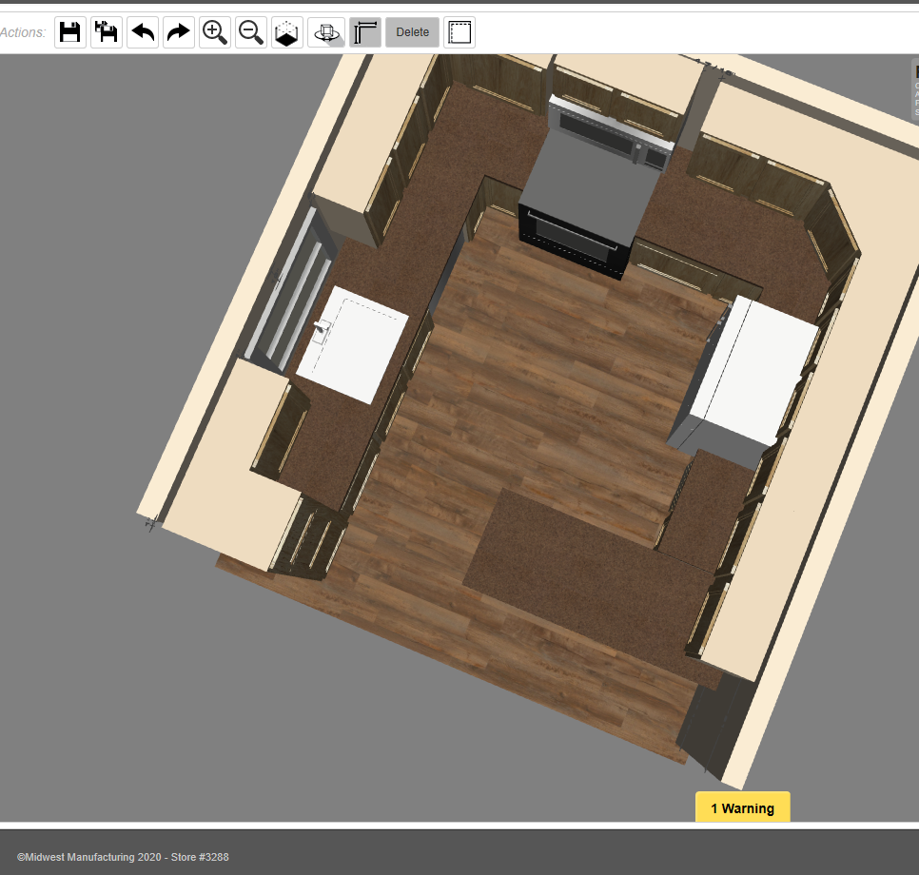Open the 1 Warning notification
919x875 pixels.
pyautogui.click(x=743, y=807)
